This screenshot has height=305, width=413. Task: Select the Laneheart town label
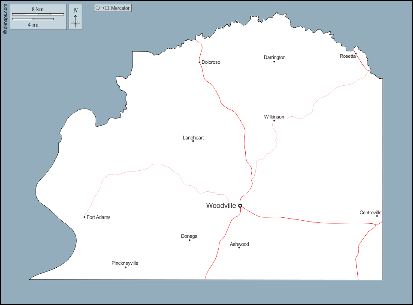pos(193,138)
